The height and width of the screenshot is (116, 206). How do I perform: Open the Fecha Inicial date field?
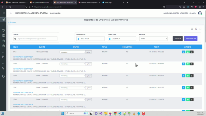coord(90,39)
